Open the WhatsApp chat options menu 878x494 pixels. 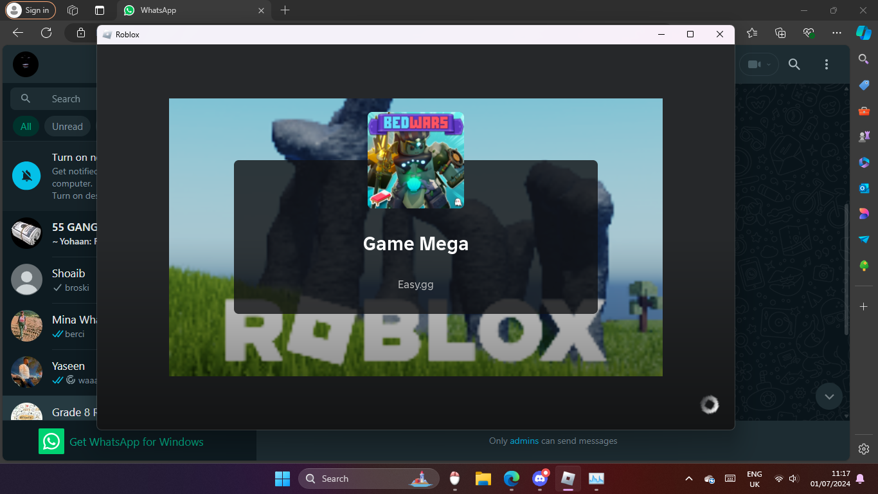click(827, 64)
